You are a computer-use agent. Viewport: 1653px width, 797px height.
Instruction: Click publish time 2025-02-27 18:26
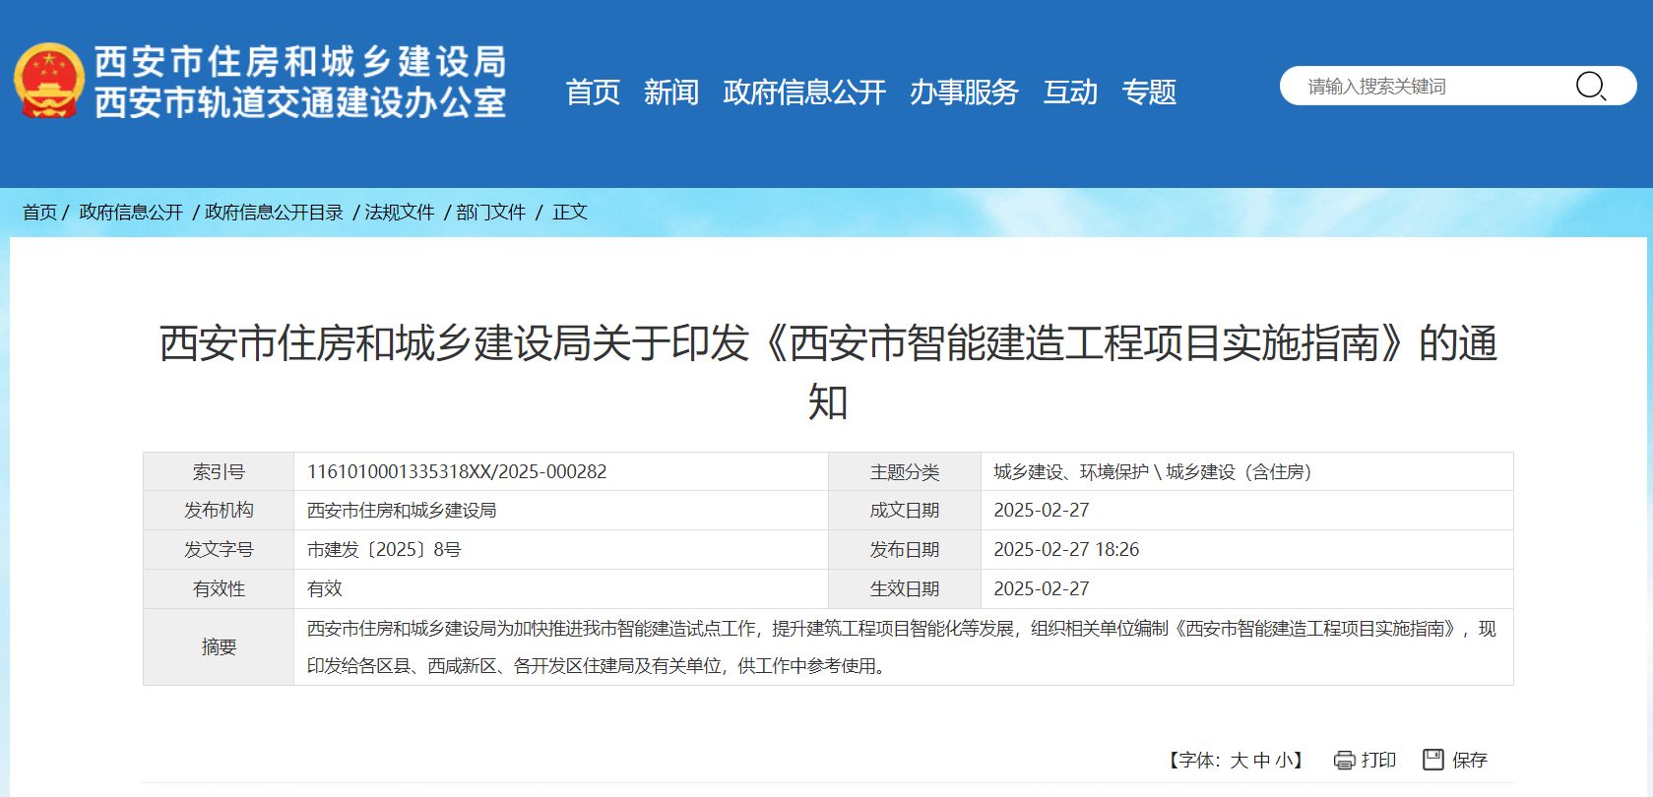click(x=1066, y=550)
